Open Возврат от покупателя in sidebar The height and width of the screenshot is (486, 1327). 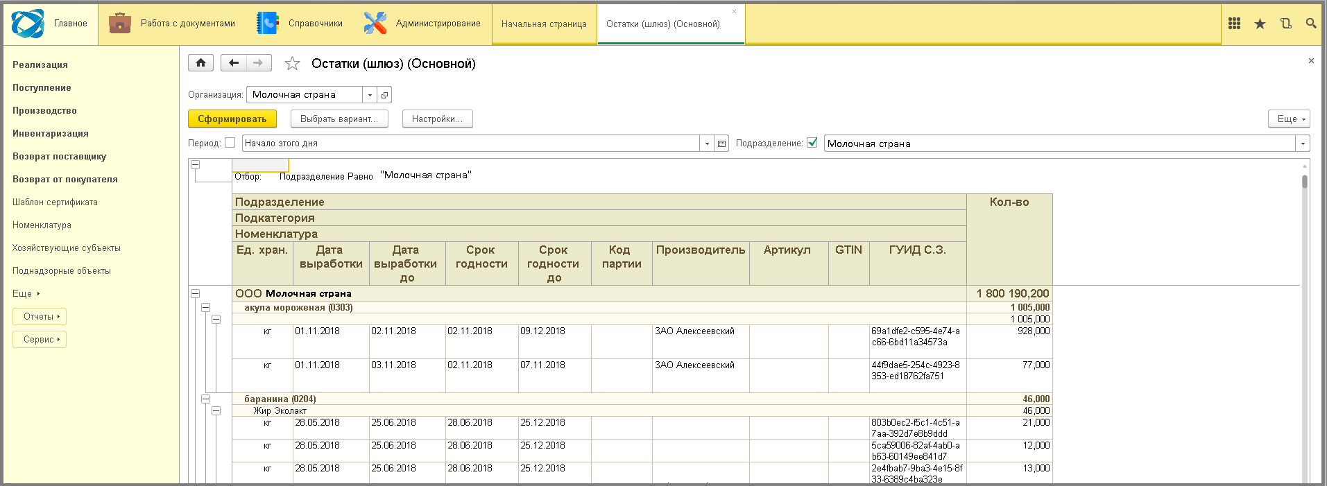pos(65,179)
